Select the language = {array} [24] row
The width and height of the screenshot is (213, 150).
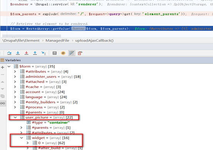44,97
